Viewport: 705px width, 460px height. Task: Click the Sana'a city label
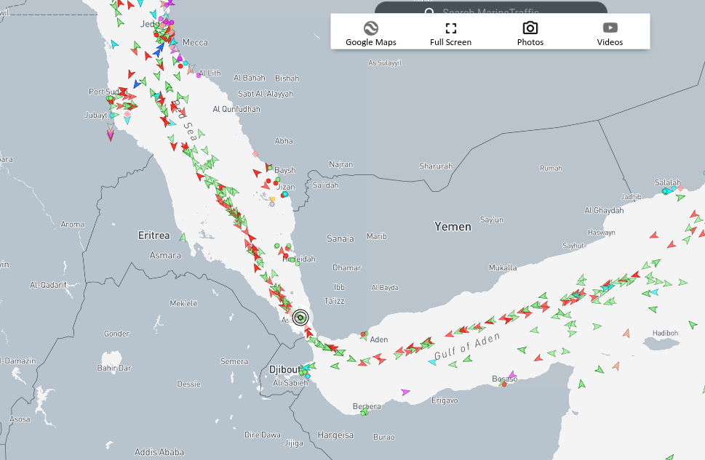340,238
